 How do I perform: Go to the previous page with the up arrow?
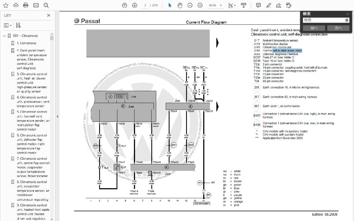(124, 5)
